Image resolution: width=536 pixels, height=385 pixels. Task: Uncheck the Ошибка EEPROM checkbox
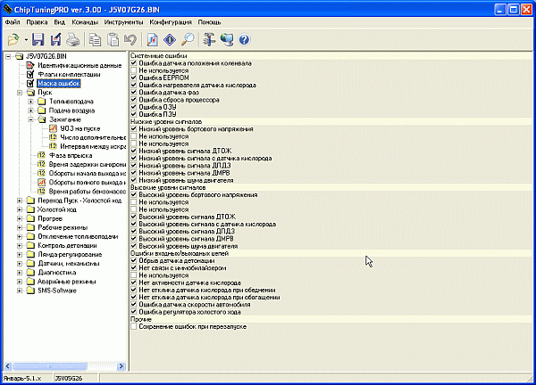(134, 78)
